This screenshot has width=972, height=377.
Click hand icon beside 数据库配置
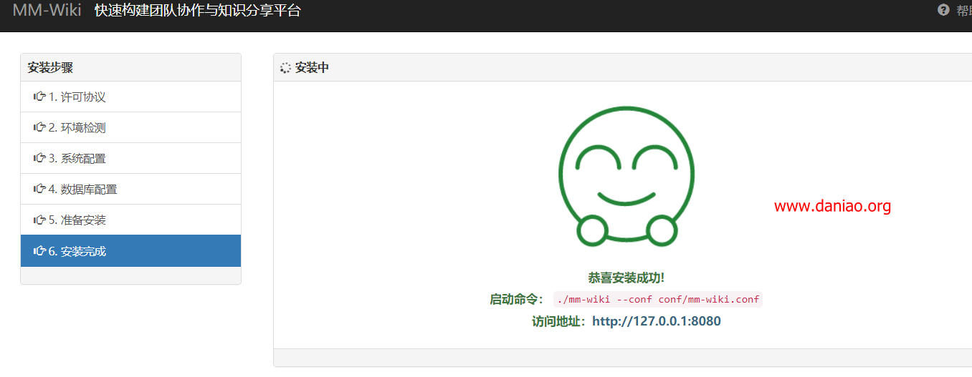click(39, 189)
